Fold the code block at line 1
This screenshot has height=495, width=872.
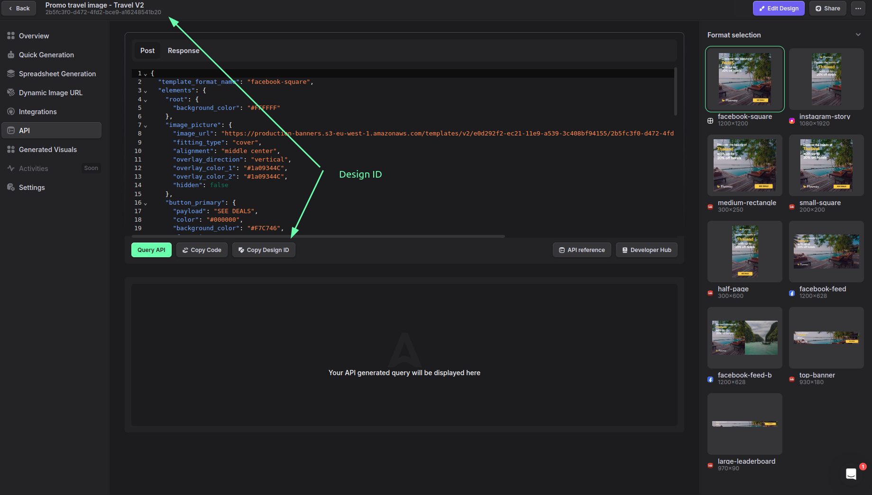(146, 74)
